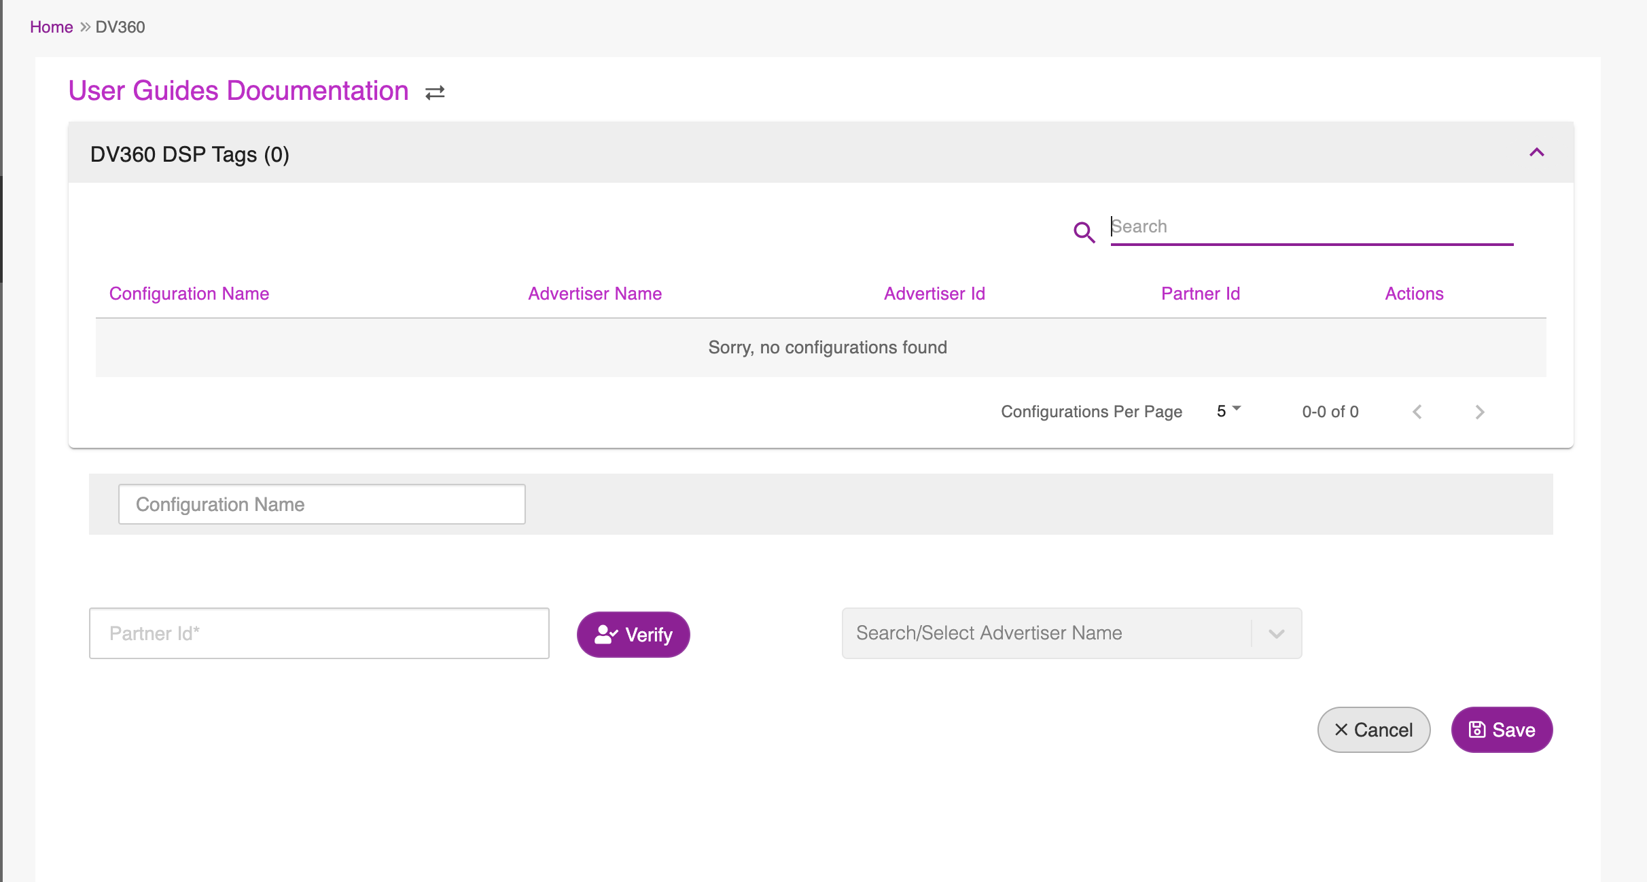Click the Actions column header

[x=1414, y=294]
